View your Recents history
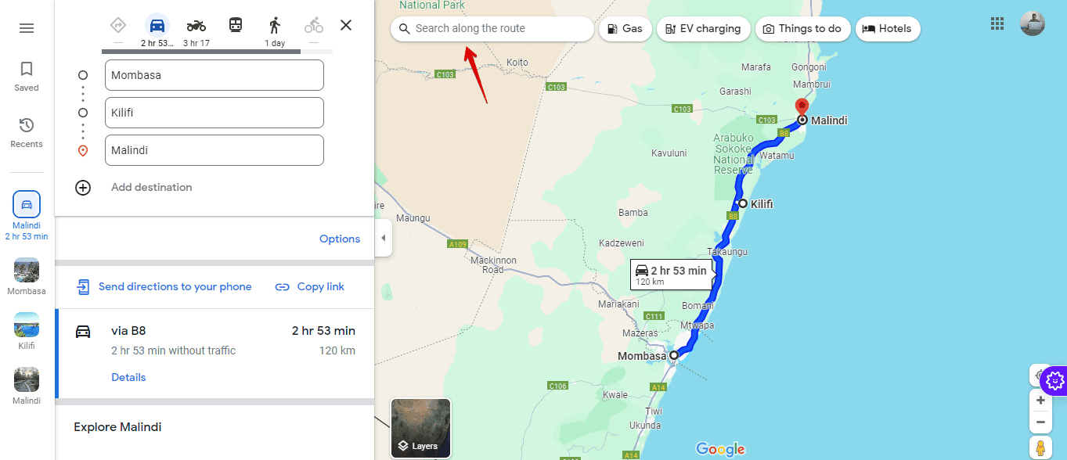Viewport: 1067px width, 460px height. pos(26,131)
